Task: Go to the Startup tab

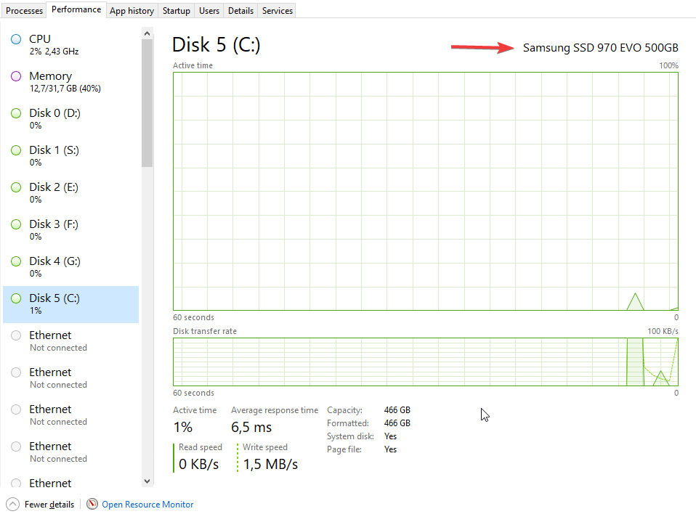Action: 177,11
